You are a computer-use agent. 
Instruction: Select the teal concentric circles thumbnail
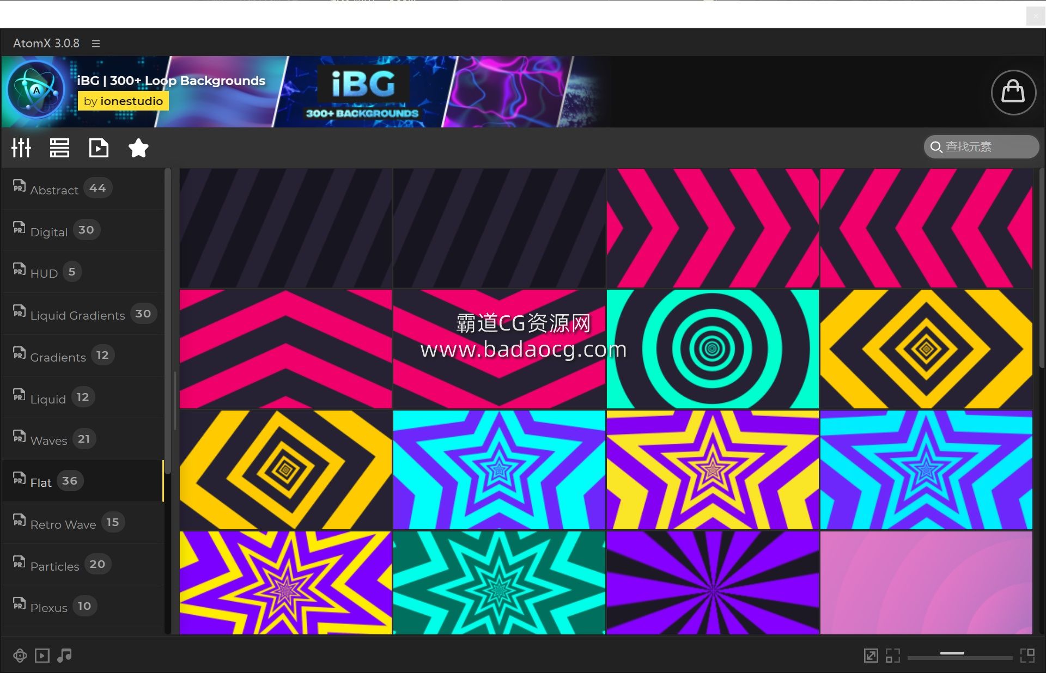[x=713, y=349]
